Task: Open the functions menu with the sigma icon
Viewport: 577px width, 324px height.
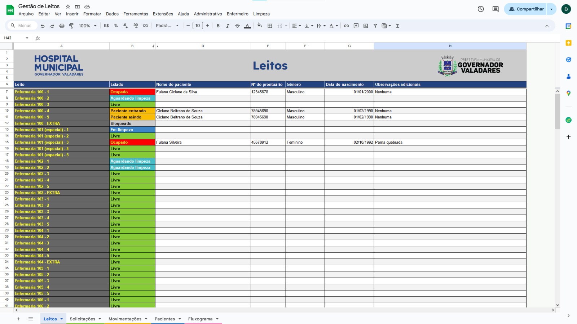Action: [398, 26]
